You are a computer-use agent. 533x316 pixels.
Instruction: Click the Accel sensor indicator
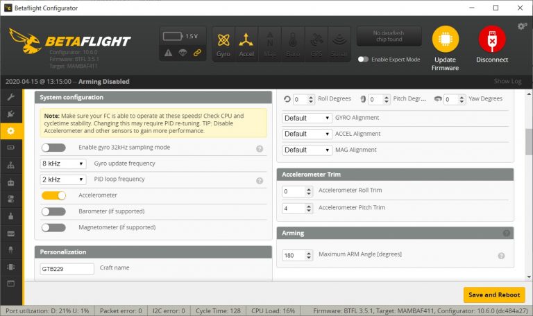click(246, 44)
